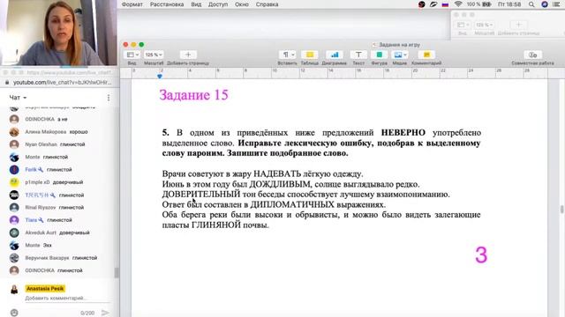Open the 125% Масштаб zoom dropdown
The width and height of the screenshot is (565, 317).
click(154, 55)
